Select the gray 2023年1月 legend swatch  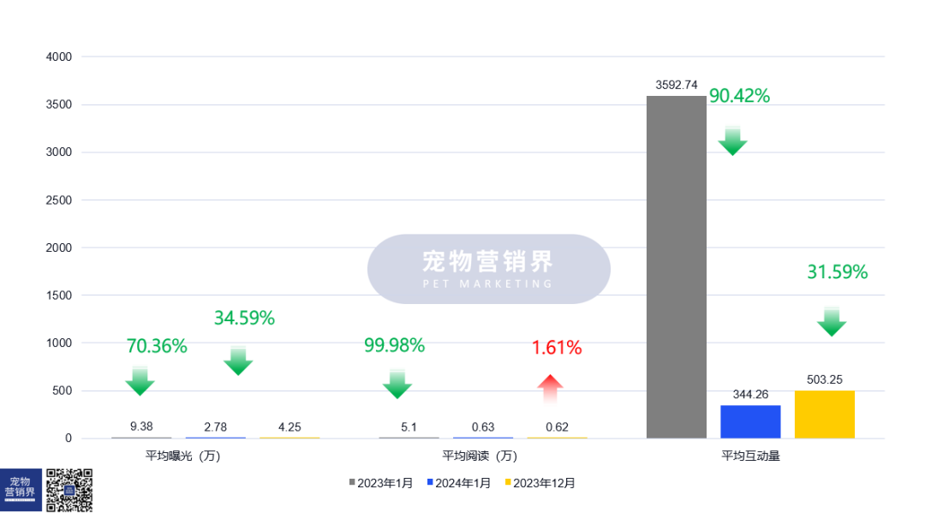(351, 483)
